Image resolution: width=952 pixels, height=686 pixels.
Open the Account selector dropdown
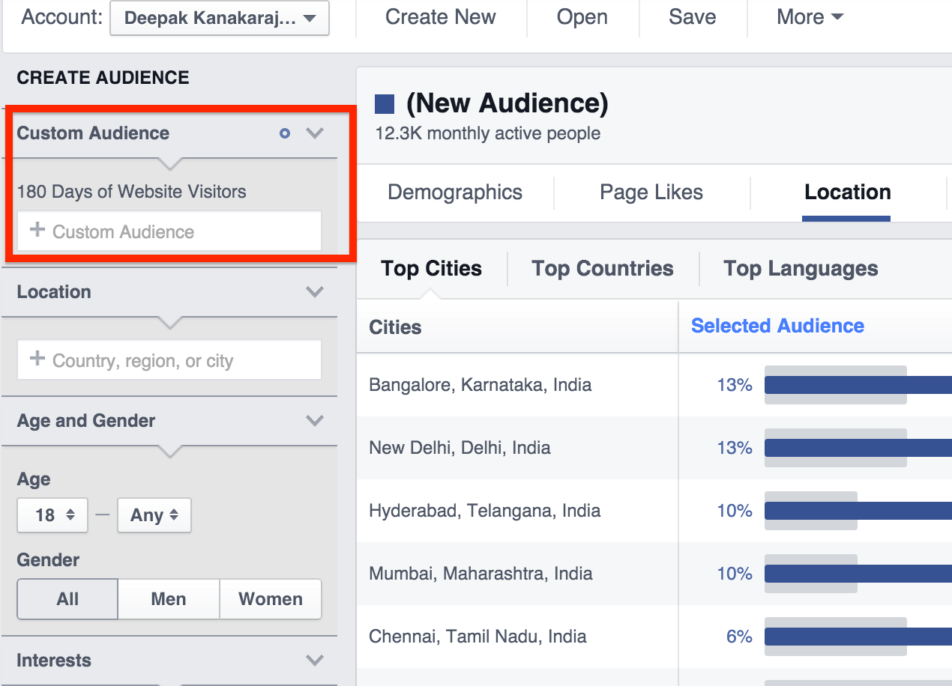tap(219, 19)
